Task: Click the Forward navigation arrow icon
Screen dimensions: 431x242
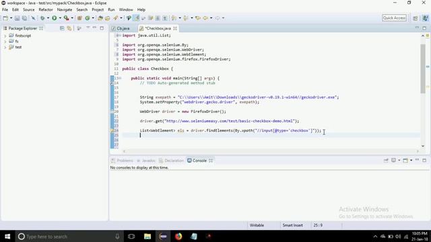Action: (x=218, y=18)
